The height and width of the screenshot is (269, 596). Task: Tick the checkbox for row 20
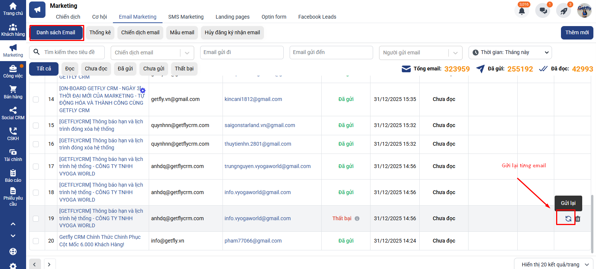(36, 241)
